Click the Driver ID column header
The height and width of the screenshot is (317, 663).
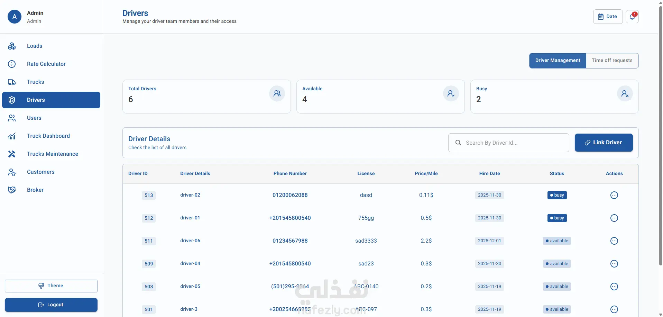pos(138,174)
